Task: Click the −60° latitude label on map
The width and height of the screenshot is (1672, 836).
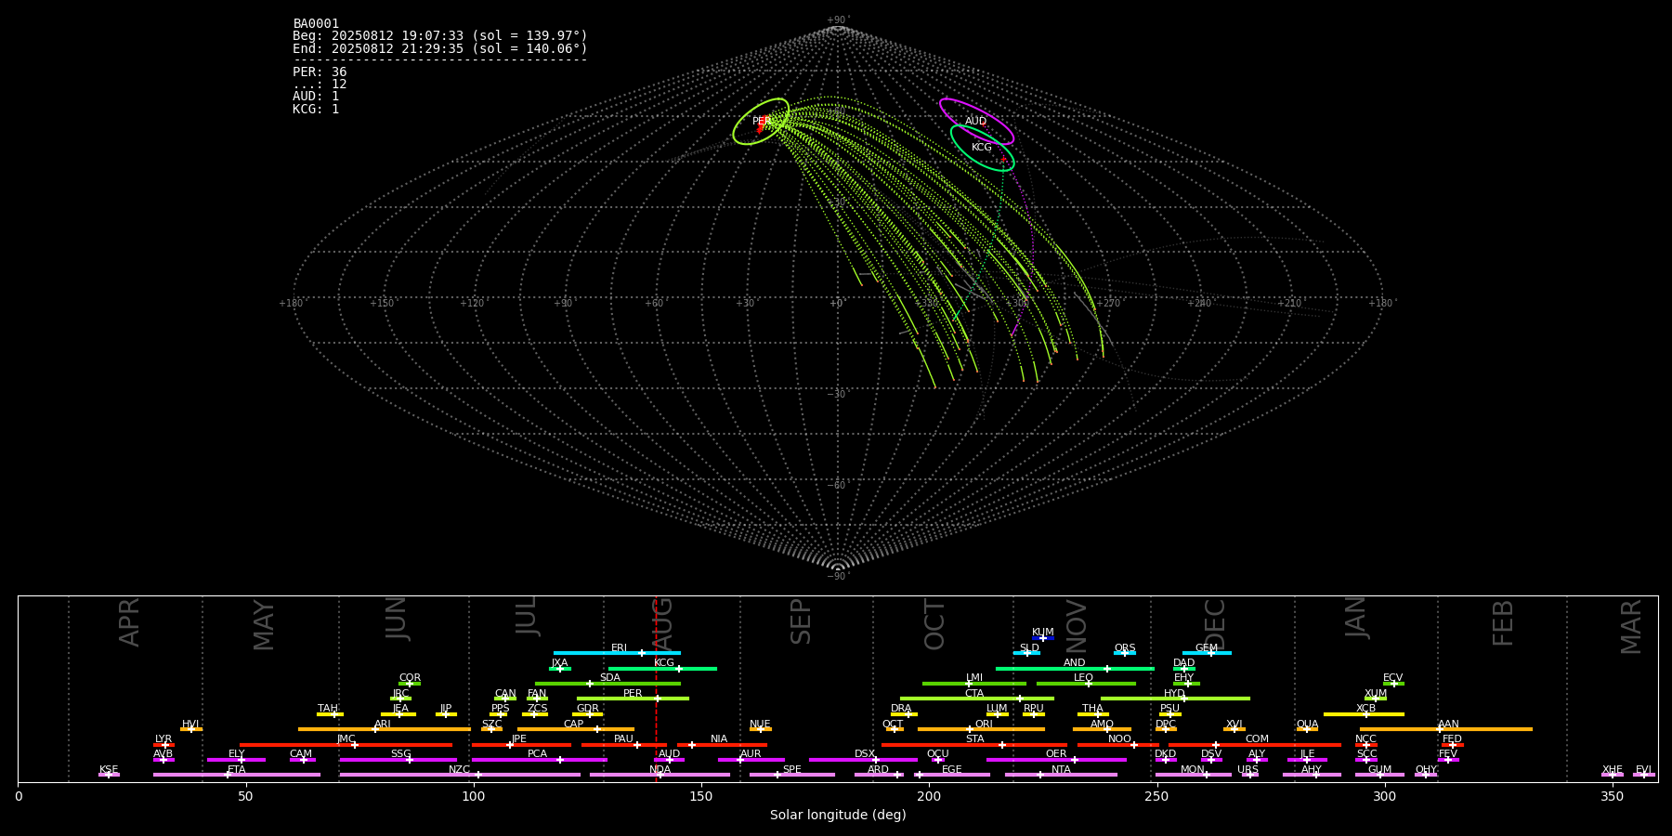Action: click(838, 486)
